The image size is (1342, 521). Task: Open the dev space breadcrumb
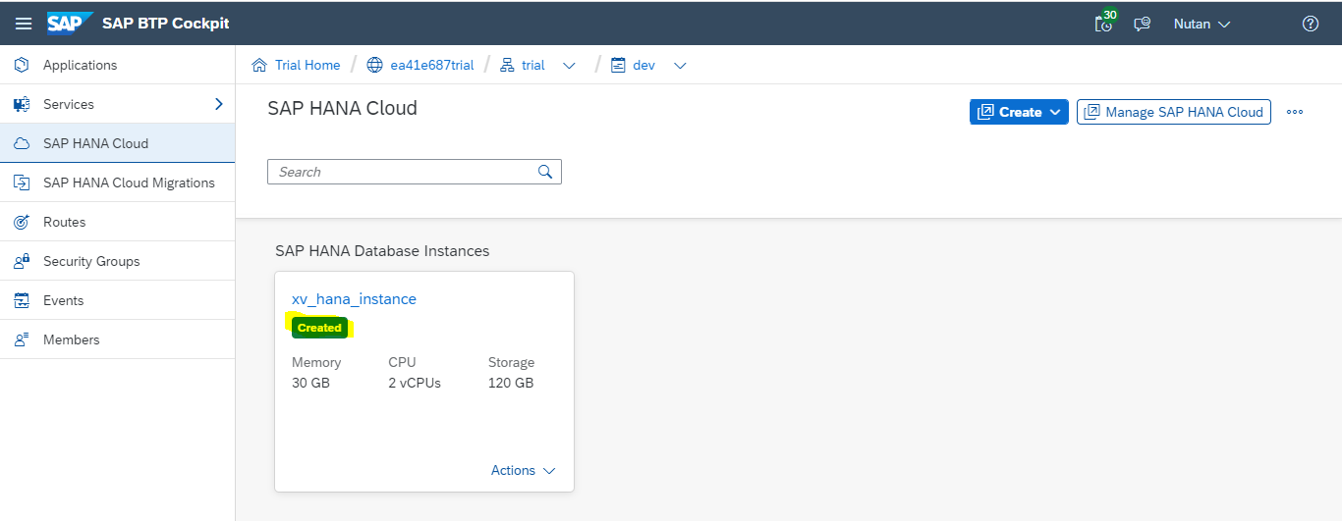(643, 65)
